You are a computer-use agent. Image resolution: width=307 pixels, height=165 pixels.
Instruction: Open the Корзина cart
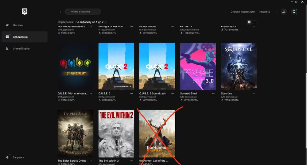point(265,12)
